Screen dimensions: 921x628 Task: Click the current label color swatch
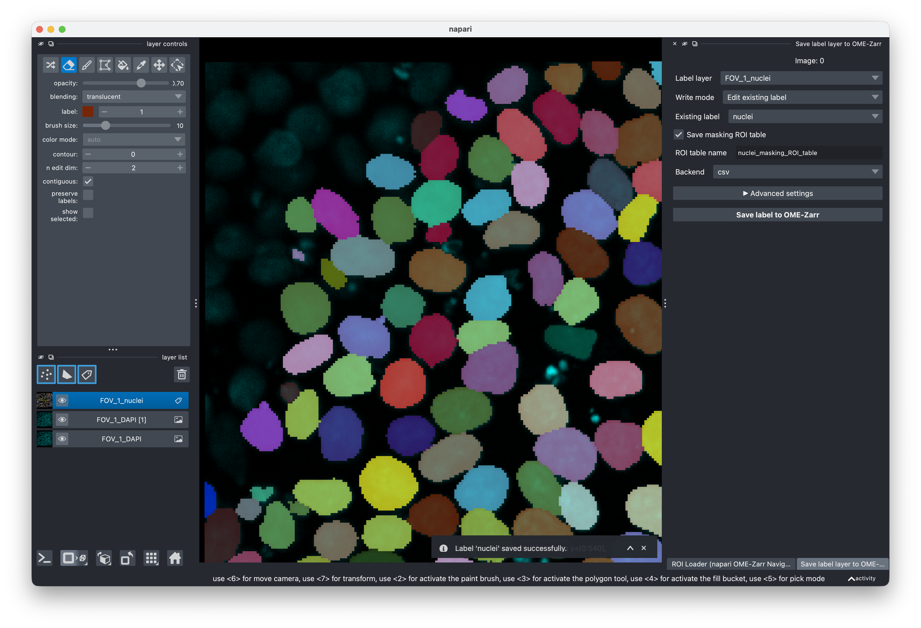[x=88, y=112]
